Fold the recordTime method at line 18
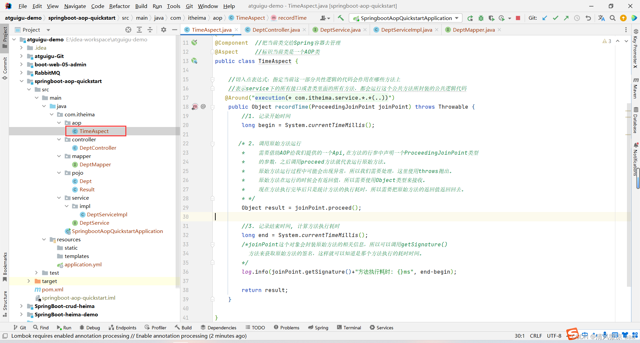The width and height of the screenshot is (640, 343). (212, 107)
